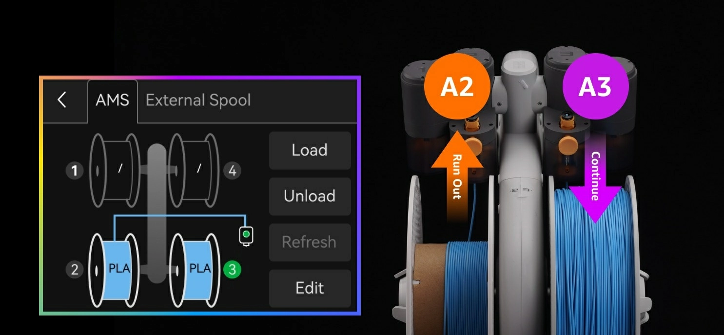
Task: Click the green slot 3 badge
Action: (x=232, y=270)
